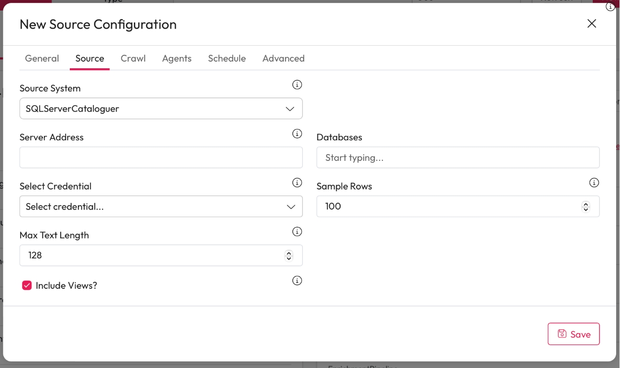The height and width of the screenshot is (368, 620).
Task: Open the Source System dropdown
Action: pyautogui.click(x=161, y=109)
